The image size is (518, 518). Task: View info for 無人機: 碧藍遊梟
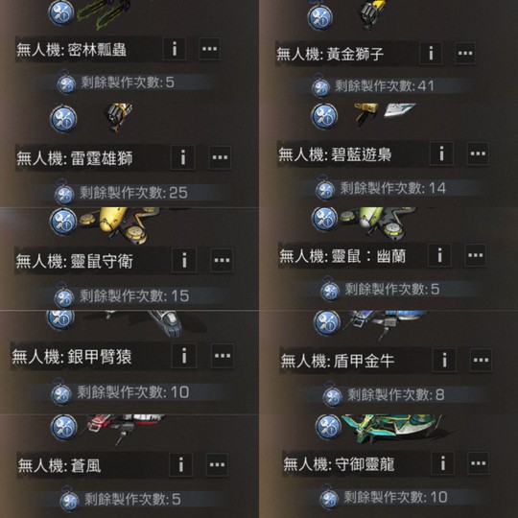pos(441,153)
